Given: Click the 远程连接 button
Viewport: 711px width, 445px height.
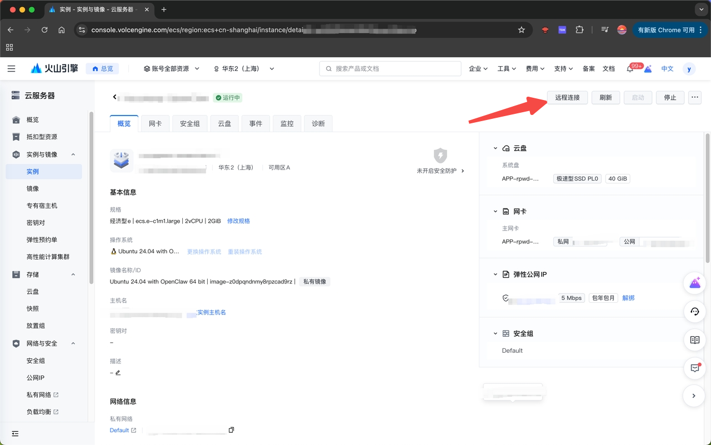Looking at the screenshot, I should [x=567, y=97].
